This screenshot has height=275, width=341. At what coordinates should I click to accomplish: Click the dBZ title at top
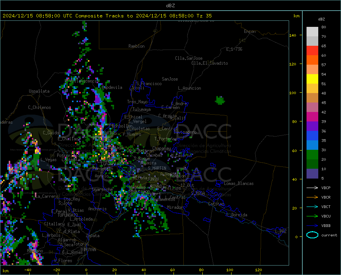pyautogui.click(x=170, y=6)
